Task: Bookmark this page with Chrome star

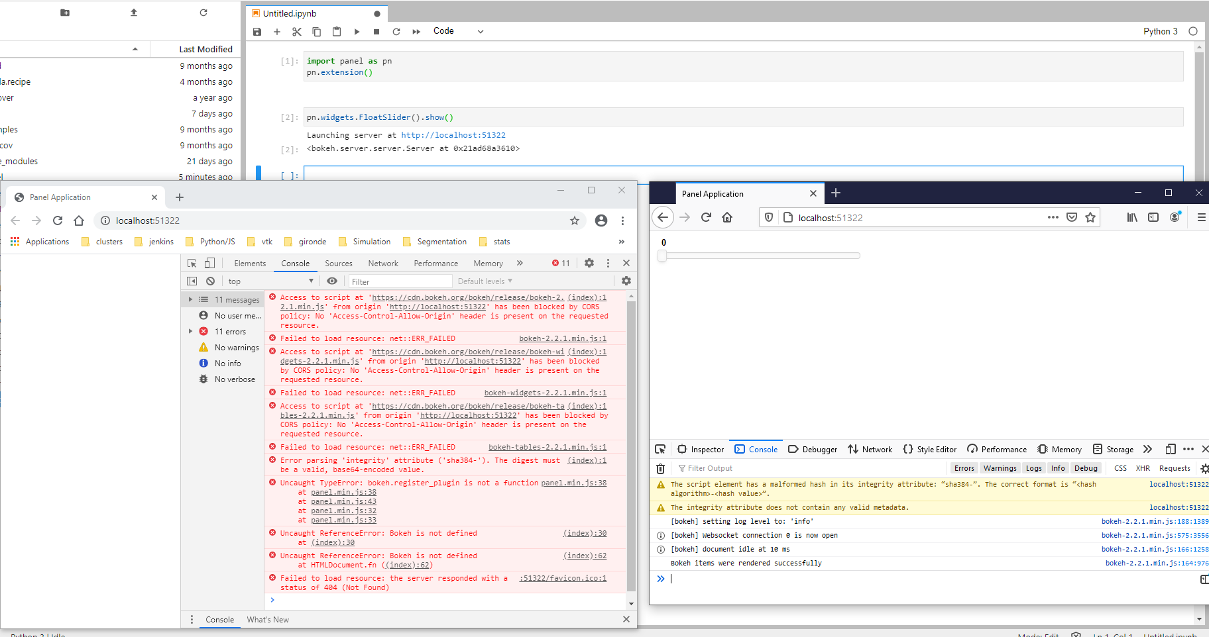Action: click(575, 220)
